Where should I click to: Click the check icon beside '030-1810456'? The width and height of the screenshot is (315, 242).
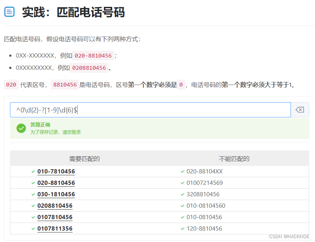(33, 194)
